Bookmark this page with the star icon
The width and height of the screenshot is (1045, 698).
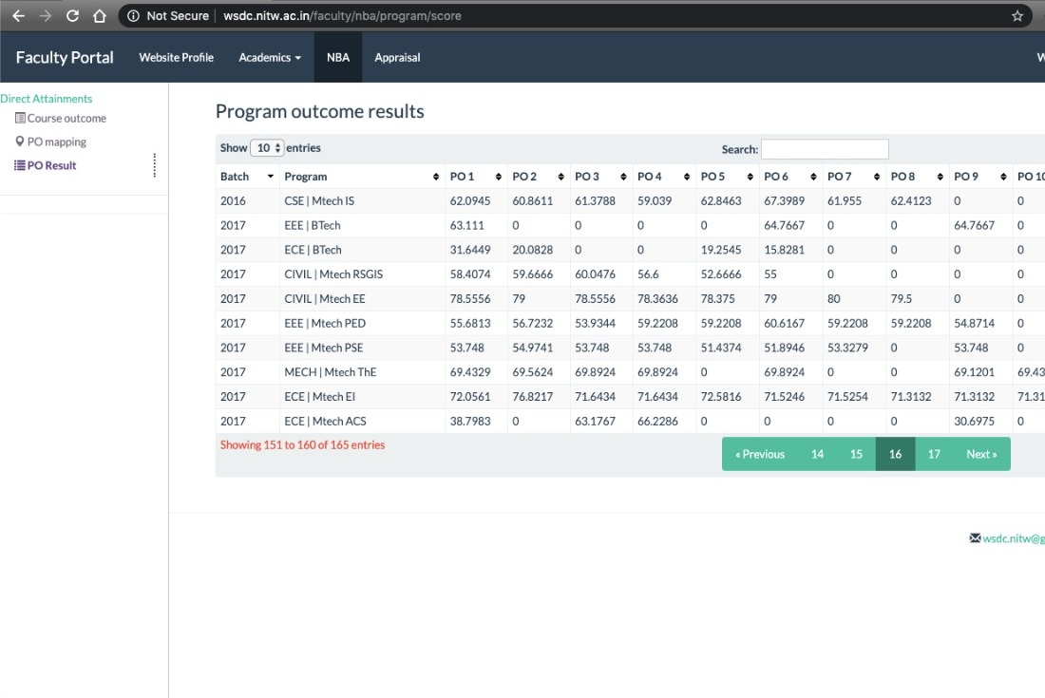click(1017, 16)
